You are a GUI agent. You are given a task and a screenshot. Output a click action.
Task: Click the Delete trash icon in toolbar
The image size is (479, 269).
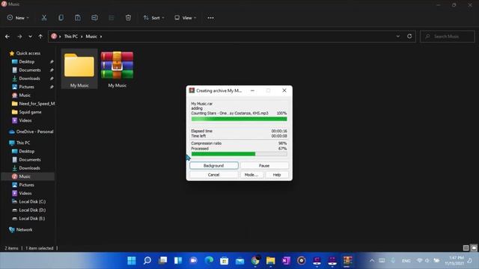coord(128,18)
